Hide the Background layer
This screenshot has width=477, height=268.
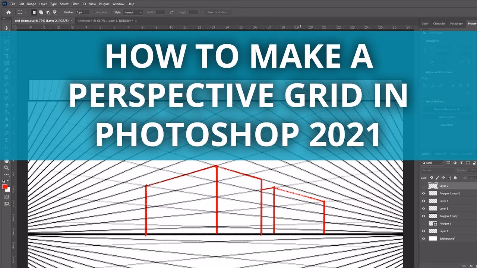[423, 239]
